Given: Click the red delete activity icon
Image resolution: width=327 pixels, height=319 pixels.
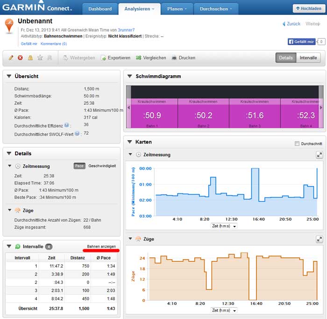Looking at the screenshot, I should [20, 58].
